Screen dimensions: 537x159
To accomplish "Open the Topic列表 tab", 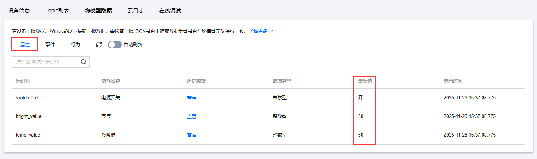I will [57, 10].
